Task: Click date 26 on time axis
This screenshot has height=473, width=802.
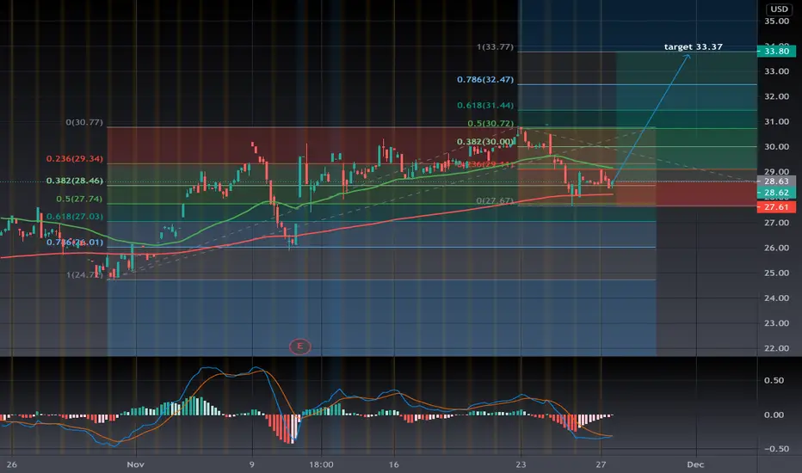Action: (11, 464)
